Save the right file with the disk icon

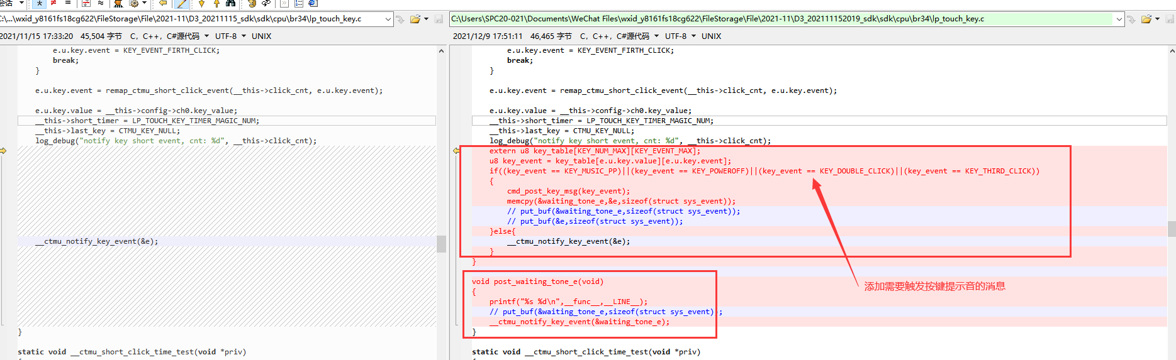[1170, 19]
